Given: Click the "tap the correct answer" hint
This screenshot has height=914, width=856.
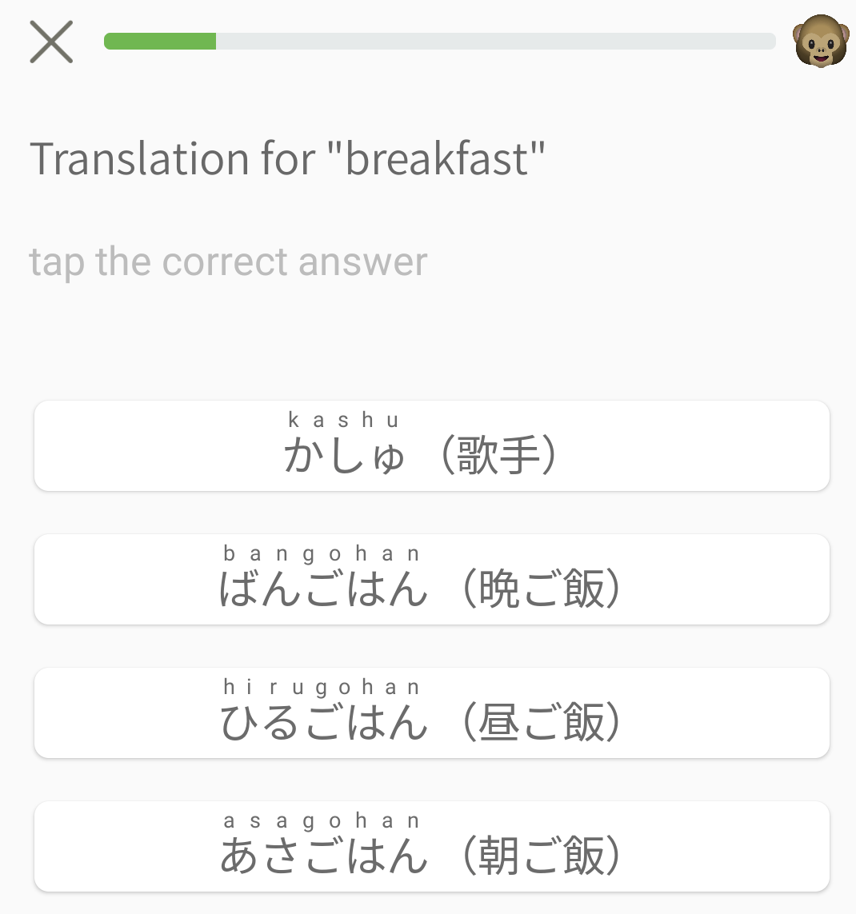Looking at the screenshot, I should 229,261.
